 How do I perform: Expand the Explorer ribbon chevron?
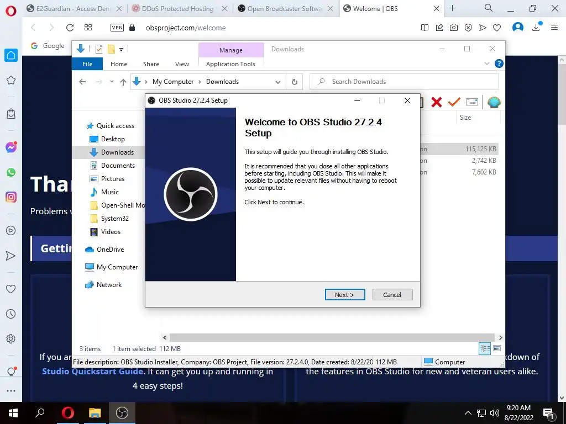(x=486, y=63)
